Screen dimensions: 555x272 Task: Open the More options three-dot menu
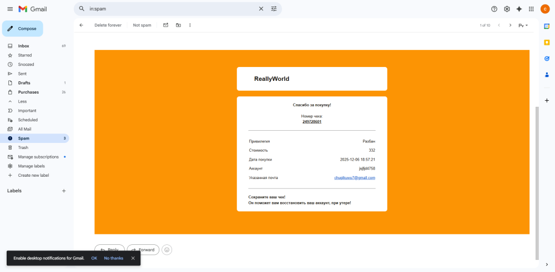(x=190, y=25)
